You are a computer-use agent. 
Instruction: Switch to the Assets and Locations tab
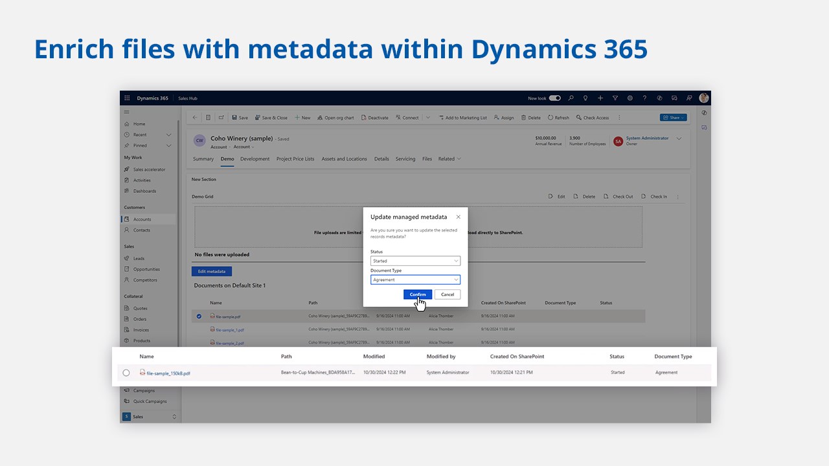344,159
